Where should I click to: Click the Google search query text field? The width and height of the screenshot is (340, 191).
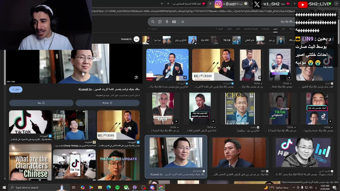pos(234,22)
